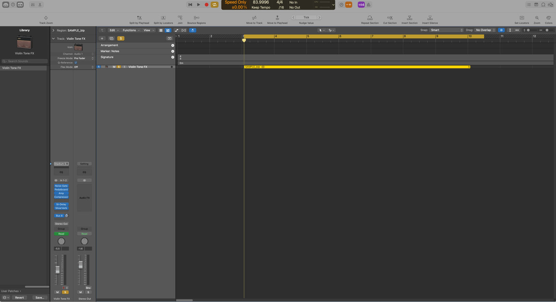This screenshot has height=302, width=556.
Task: Open the Functions menu
Action: point(131,30)
